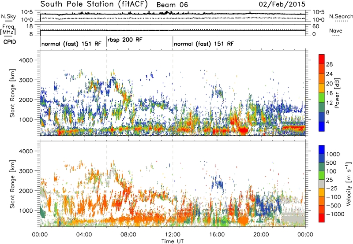Click the "Beam 06" label
This screenshot has width=353, height=244.
172,5
